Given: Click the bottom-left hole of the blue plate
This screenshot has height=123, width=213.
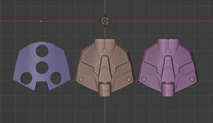Looking at the screenshot, I should 26,78.
